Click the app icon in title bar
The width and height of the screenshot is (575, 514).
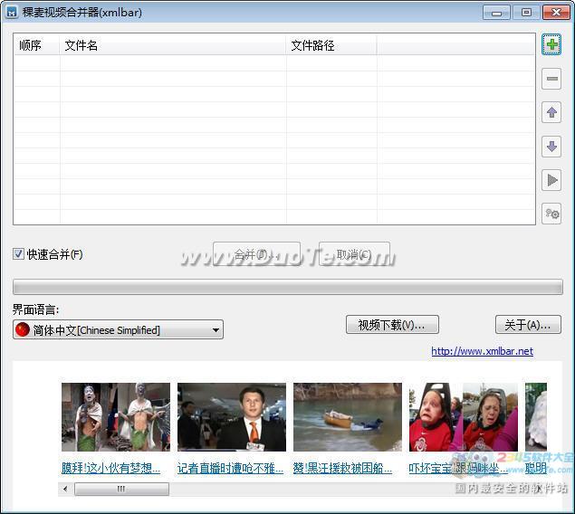point(12,12)
